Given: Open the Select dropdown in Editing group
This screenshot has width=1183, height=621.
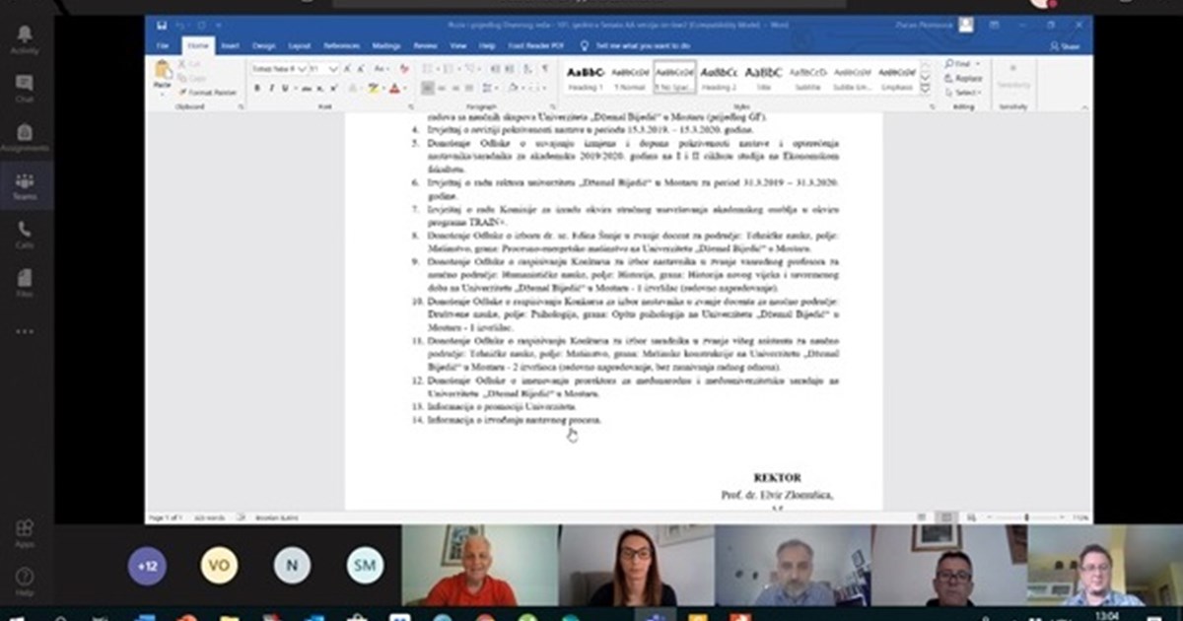Looking at the screenshot, I should (x=963, y=93).
